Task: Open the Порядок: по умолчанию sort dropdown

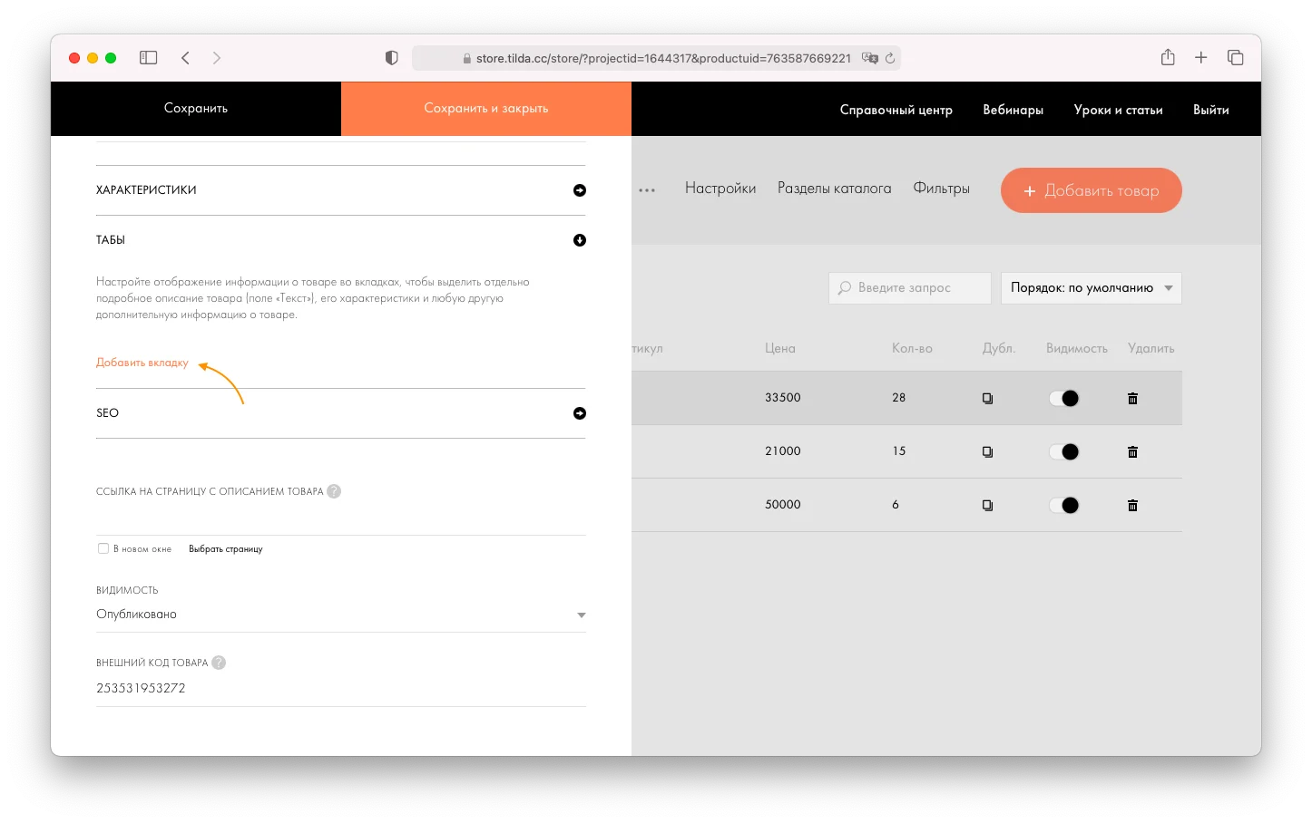Action: (x=1091, y=288)
